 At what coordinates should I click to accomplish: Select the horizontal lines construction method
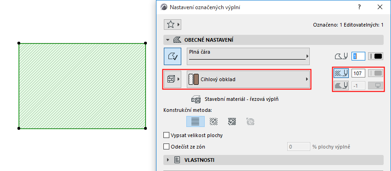(x=195, y=121)
